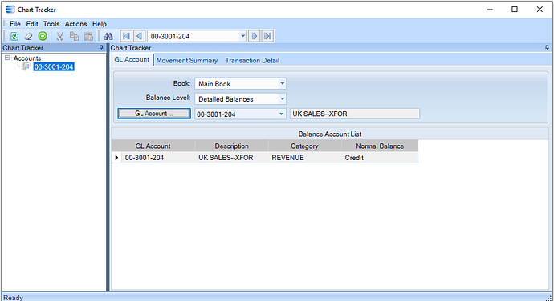Open the GL Account combo box dropdown
This screenshot has height=301, width=554.
click(x=281, y=114)
